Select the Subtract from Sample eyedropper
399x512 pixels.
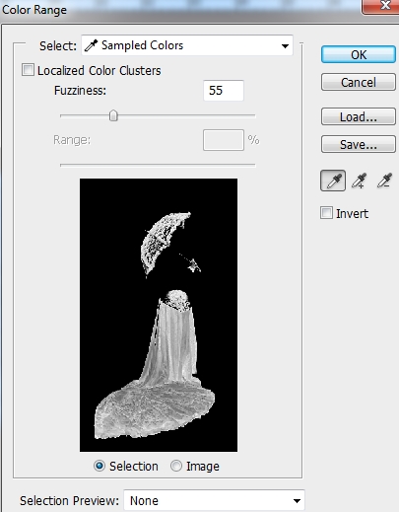pyautogui.click(x=384, y=181)
